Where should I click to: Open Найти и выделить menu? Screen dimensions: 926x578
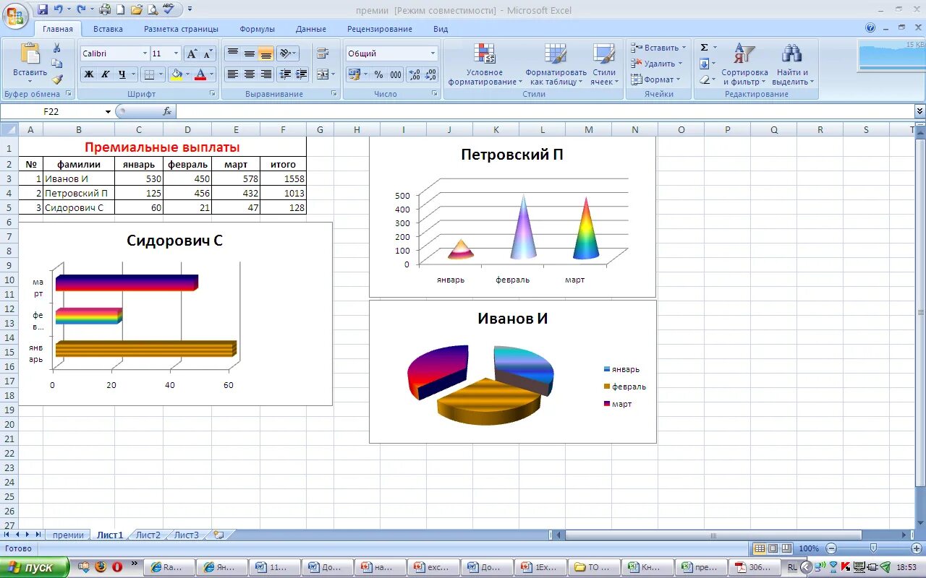793,64
